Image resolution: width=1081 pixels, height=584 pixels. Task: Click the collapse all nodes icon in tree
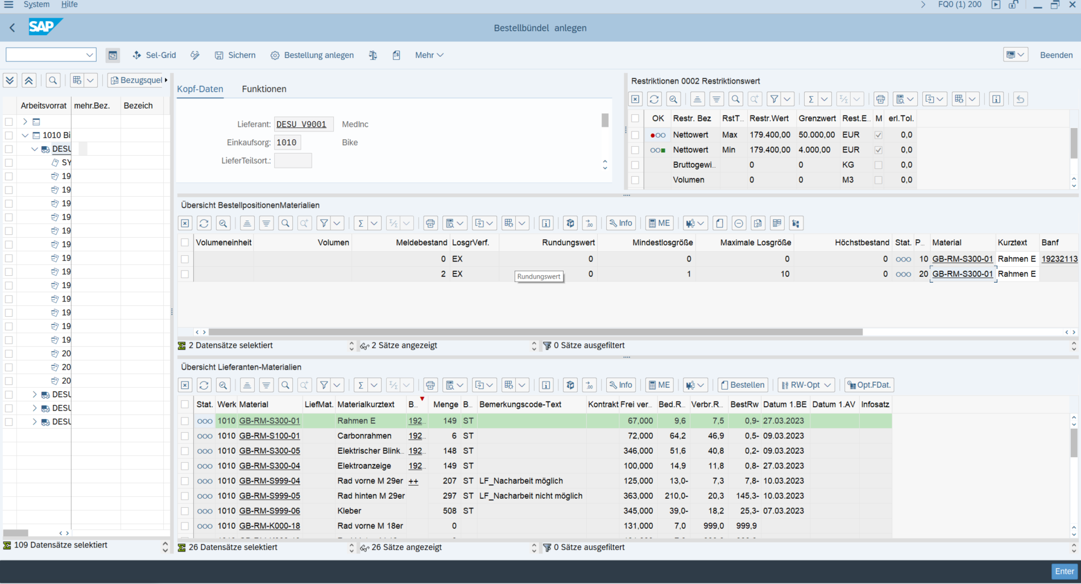pos(29,80)
